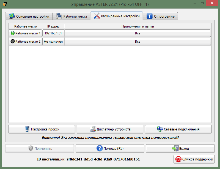
Task: Click the Рабочее место column header
Action: click(25, 26)
